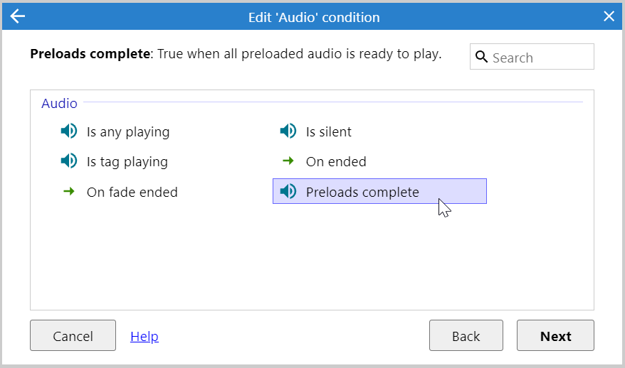Click the Search input field

(532, 57)
